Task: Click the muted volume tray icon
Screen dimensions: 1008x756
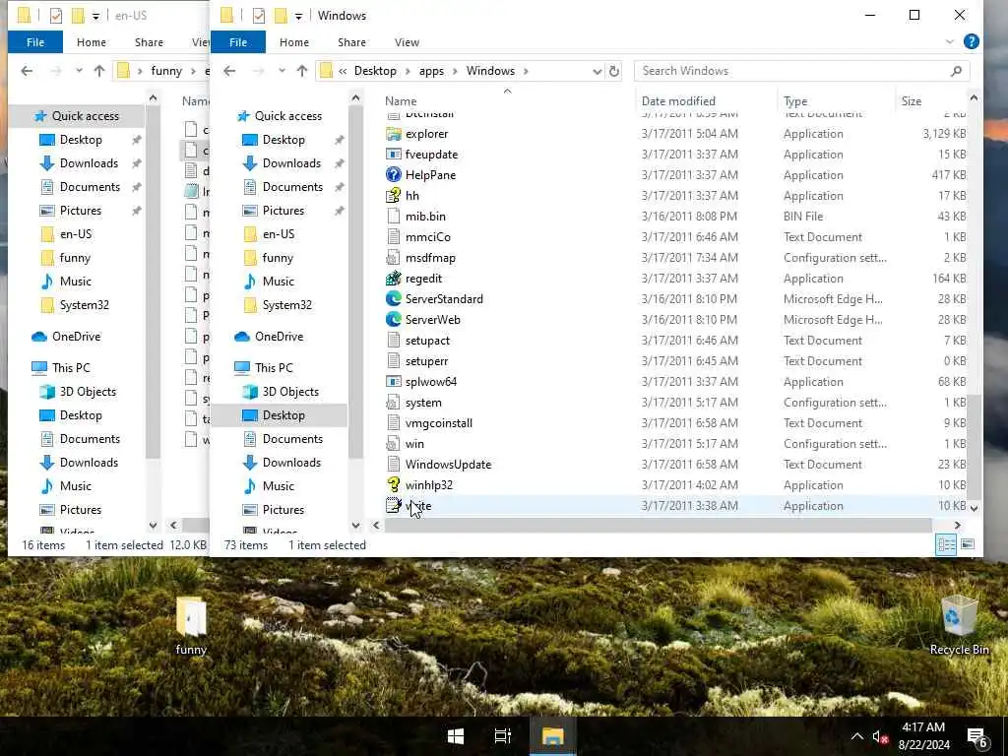Action: (x=879, y=736)
